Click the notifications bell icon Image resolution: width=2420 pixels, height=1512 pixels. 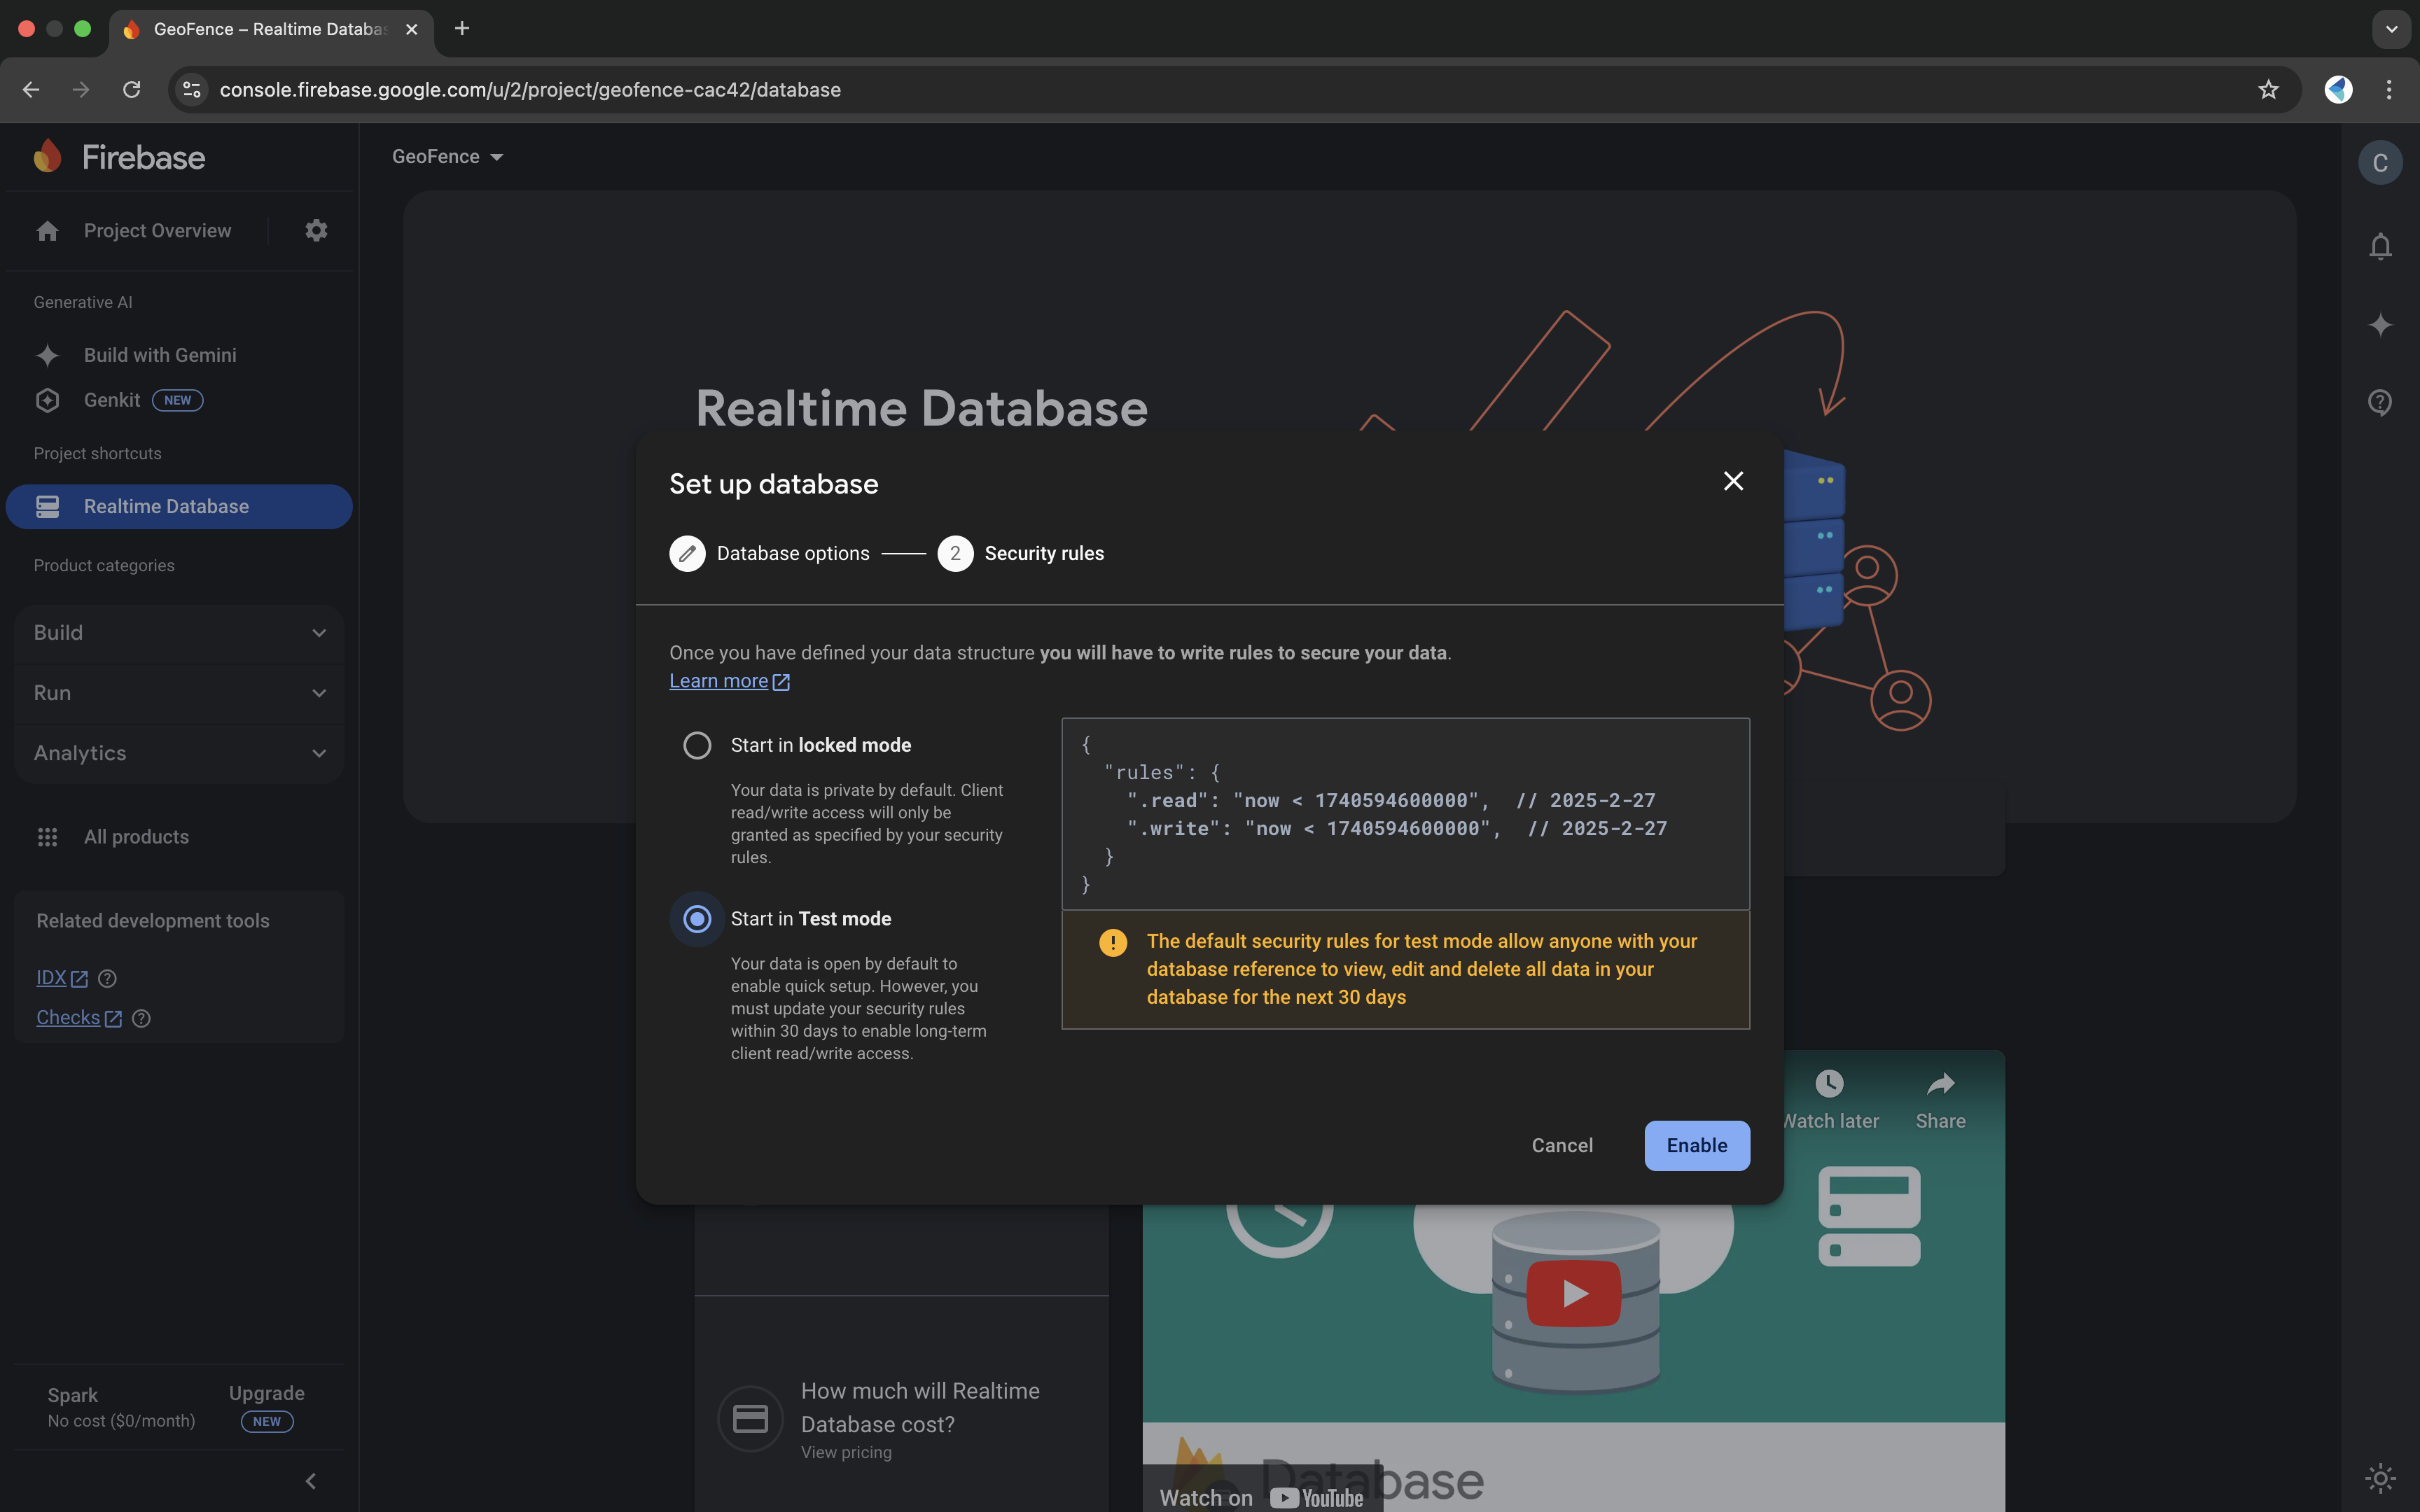2380,246
